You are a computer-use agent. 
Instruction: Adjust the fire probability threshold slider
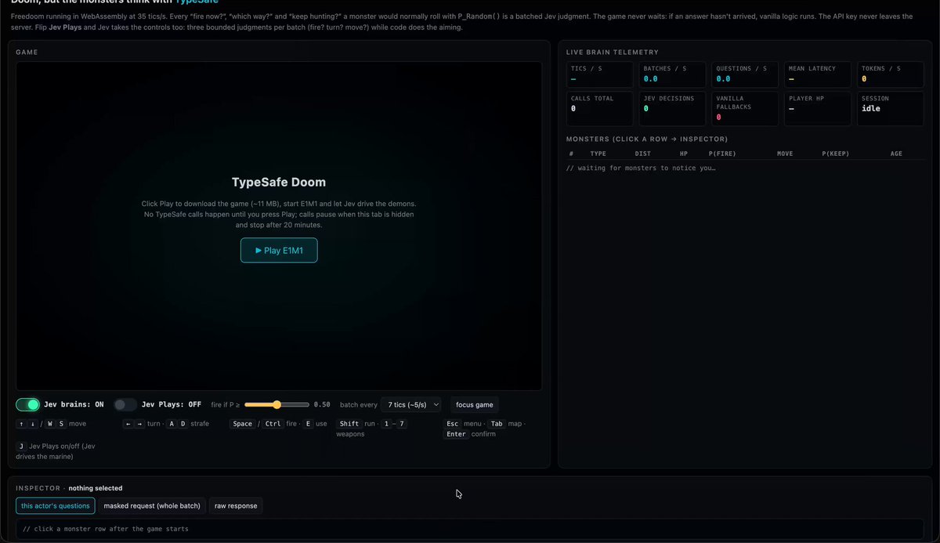(x=277, y=404)
